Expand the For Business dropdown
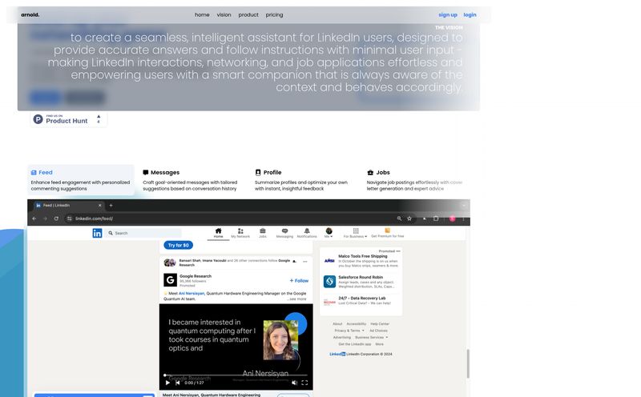Image resolution: width=641 pixels, height=397 pixels. [355, 233]
